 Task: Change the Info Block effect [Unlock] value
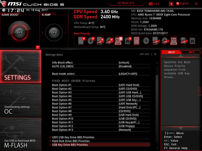[124, 63]
